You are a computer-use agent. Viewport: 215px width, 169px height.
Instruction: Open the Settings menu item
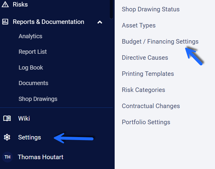coord(29,137)
